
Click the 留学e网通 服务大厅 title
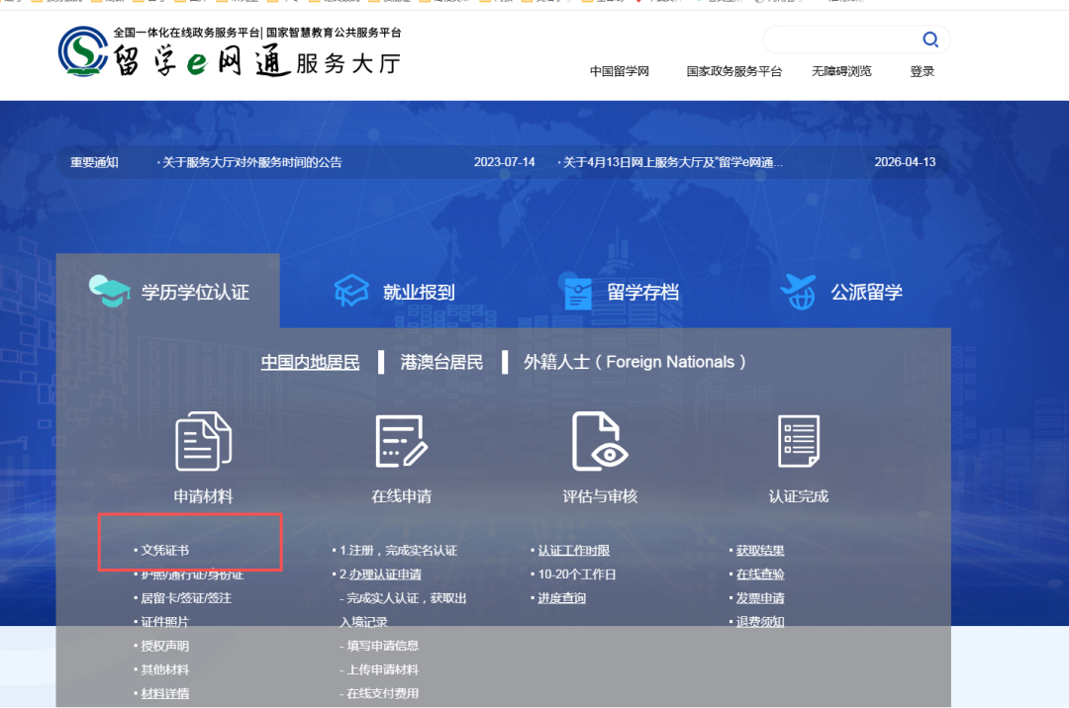tap(257, 61)
